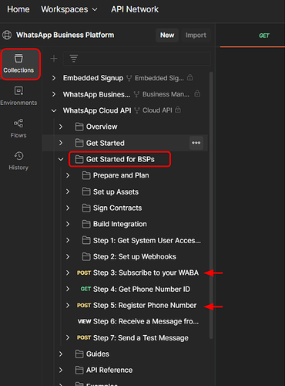The height and width of the screenshot is (386, 285).
Task: Click the workspace globe icon
Action: (x=7, y=35)
